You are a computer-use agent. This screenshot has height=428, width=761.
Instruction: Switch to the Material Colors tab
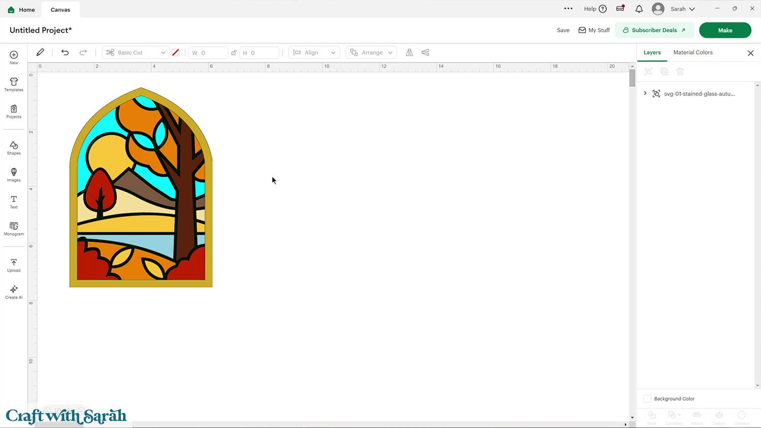(x=693, y=52)
